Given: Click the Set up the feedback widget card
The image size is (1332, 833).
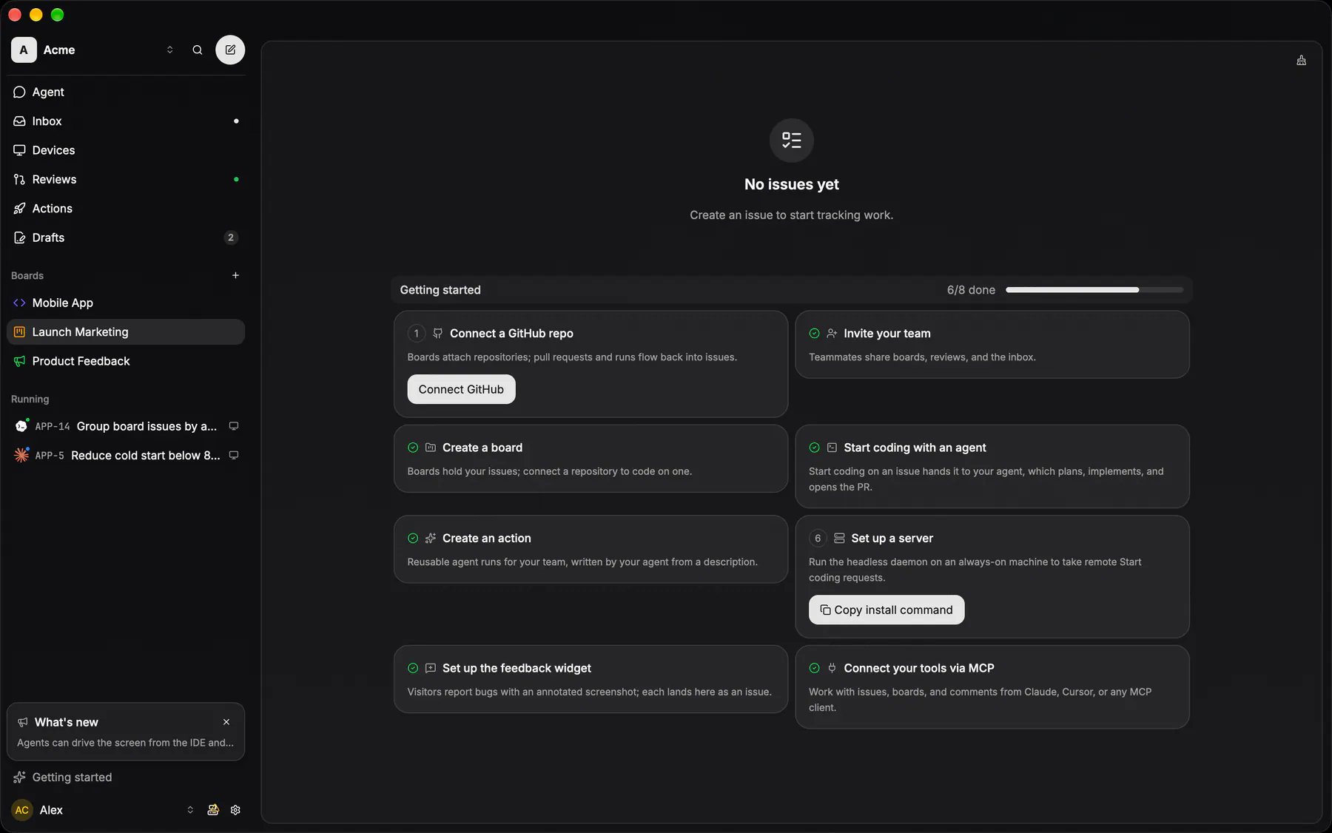Looking at the screenshot, I should (x=591, y=679).
